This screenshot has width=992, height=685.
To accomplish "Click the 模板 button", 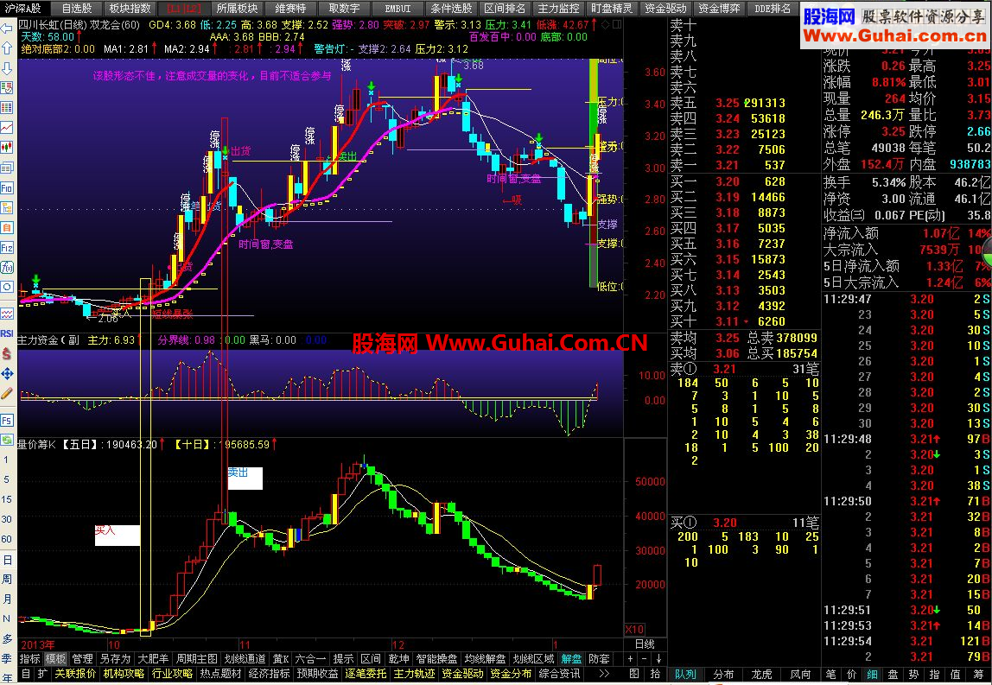I will click(x=55, y=658).
